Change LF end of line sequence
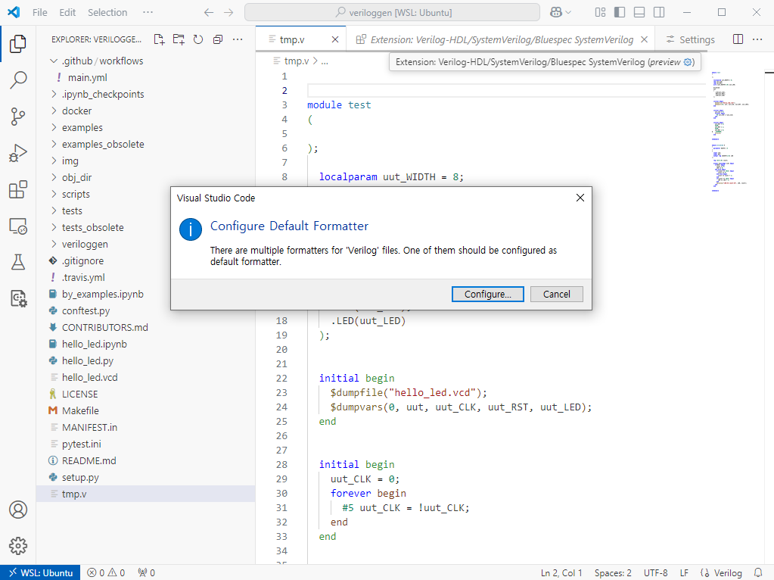 [684, 572]
